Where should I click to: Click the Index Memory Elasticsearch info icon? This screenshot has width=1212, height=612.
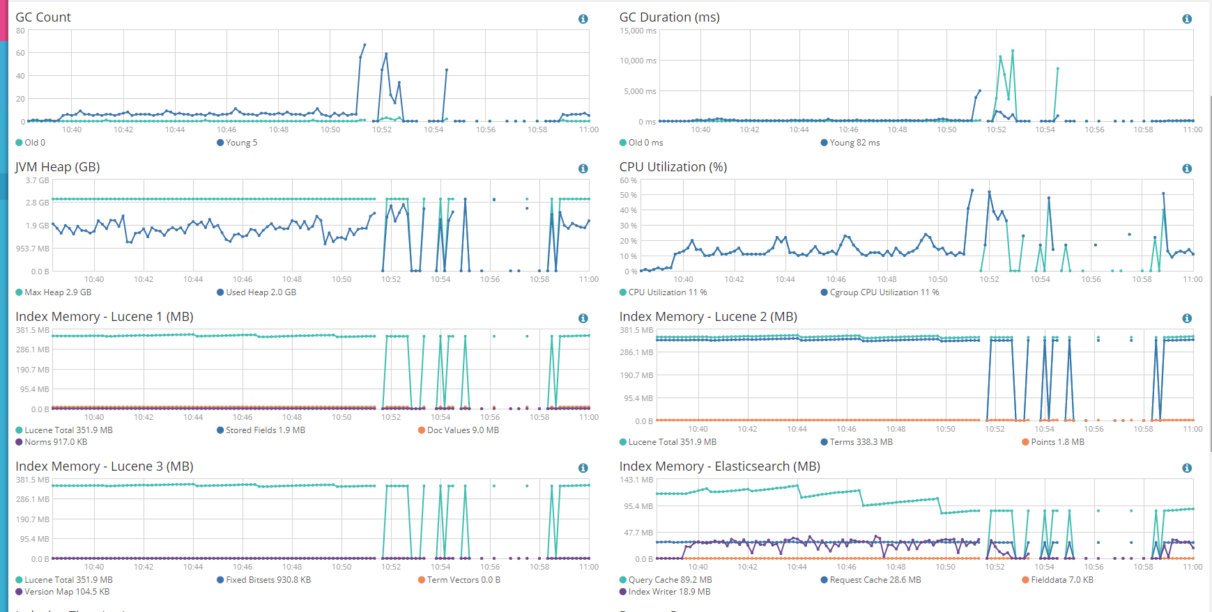(1187, 468)
